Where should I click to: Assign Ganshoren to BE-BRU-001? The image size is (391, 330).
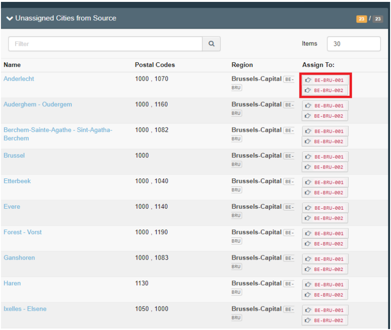325,259
